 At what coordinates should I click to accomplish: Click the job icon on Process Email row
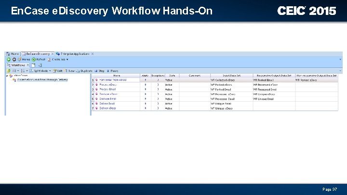coord(96,90)
